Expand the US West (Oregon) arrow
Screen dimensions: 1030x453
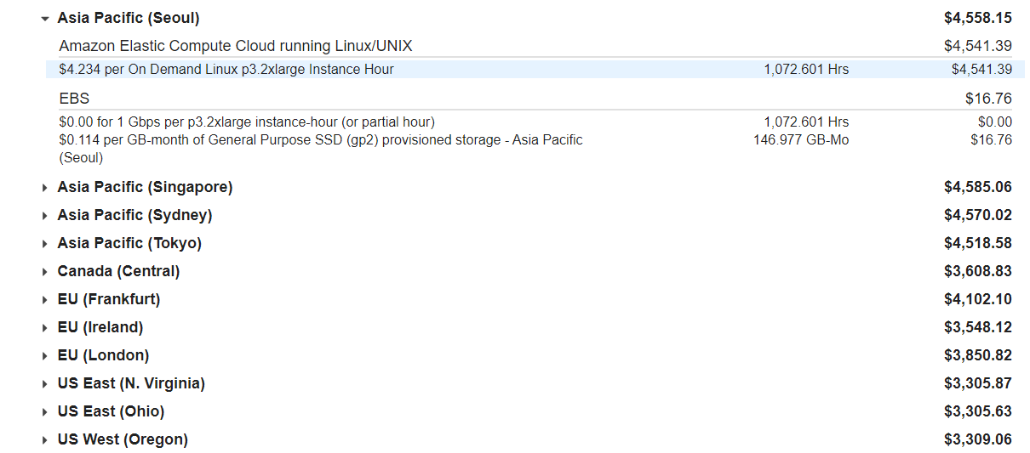pos(45,440)
